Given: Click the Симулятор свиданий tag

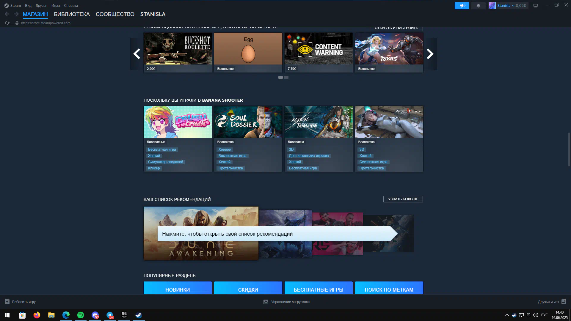Looking at the screenshot, I should click(x=165, y=162).
